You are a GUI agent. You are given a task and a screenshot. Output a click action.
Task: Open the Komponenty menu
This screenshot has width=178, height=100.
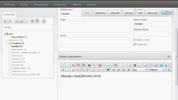[41, 4]
